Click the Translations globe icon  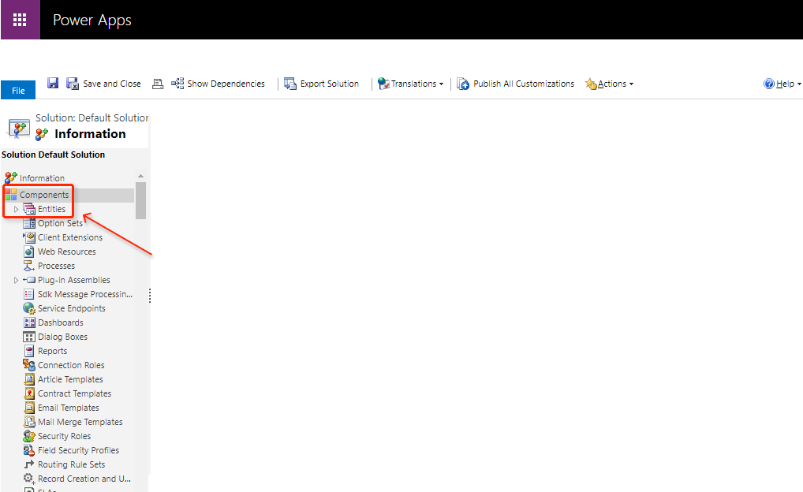pos(383,84)
